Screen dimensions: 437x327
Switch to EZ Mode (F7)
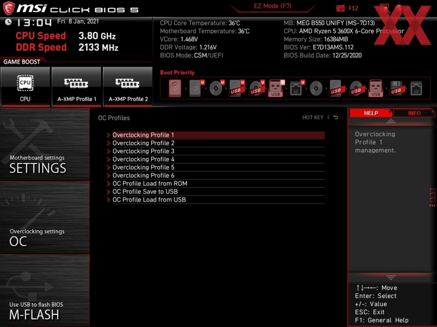pos(272,6)
